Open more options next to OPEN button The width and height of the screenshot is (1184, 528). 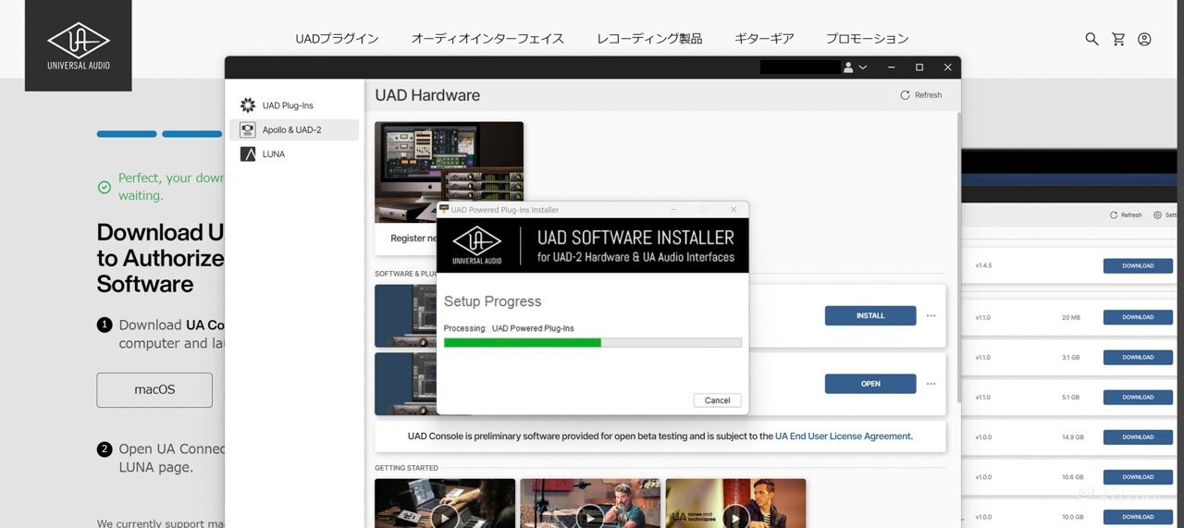(931, 384)
